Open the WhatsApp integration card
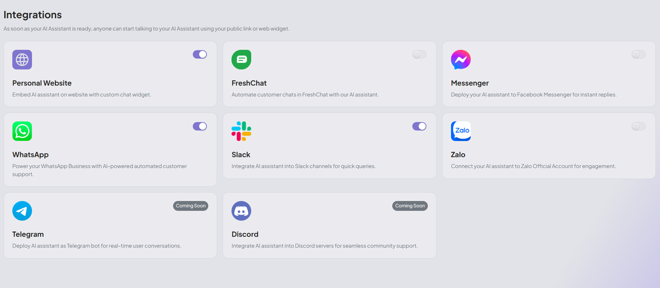The image size is (660, 288). [x=106, y=150]
